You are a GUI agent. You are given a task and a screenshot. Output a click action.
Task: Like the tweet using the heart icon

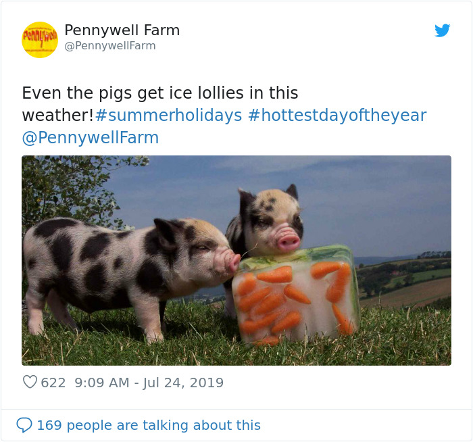point(30,383)
